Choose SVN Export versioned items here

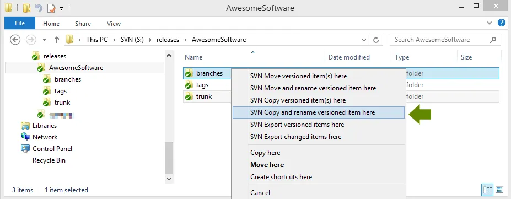coord(297,125)
